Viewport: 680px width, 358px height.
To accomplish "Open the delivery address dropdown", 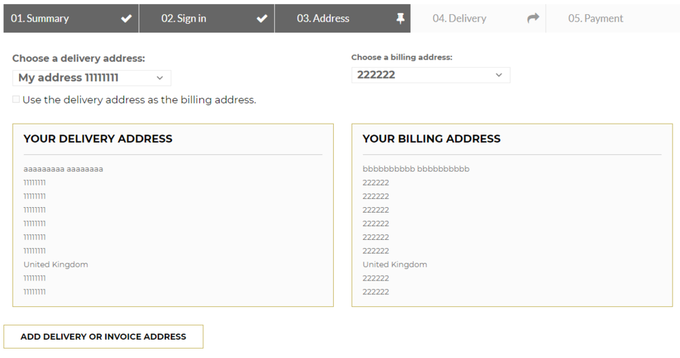I will [x=92, y=78].
